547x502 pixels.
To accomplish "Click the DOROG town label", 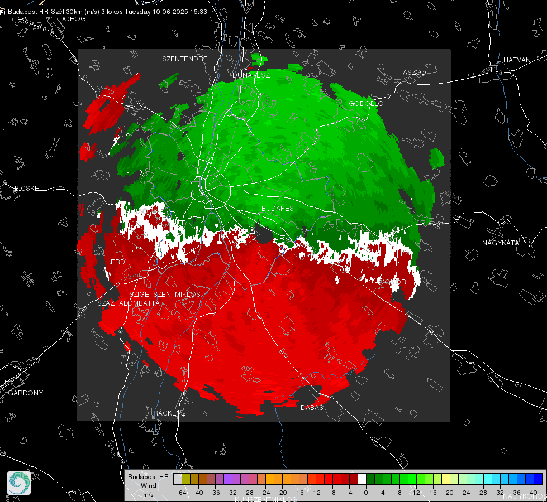I will click(x=73, y=19).
